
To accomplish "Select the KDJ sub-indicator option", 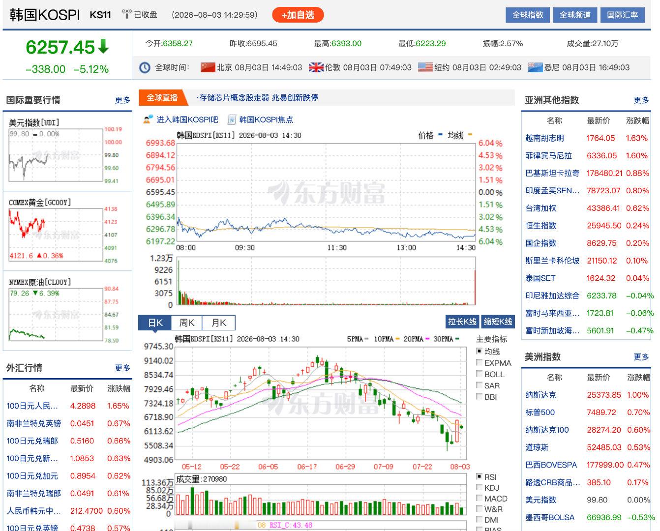I will 479,487.
